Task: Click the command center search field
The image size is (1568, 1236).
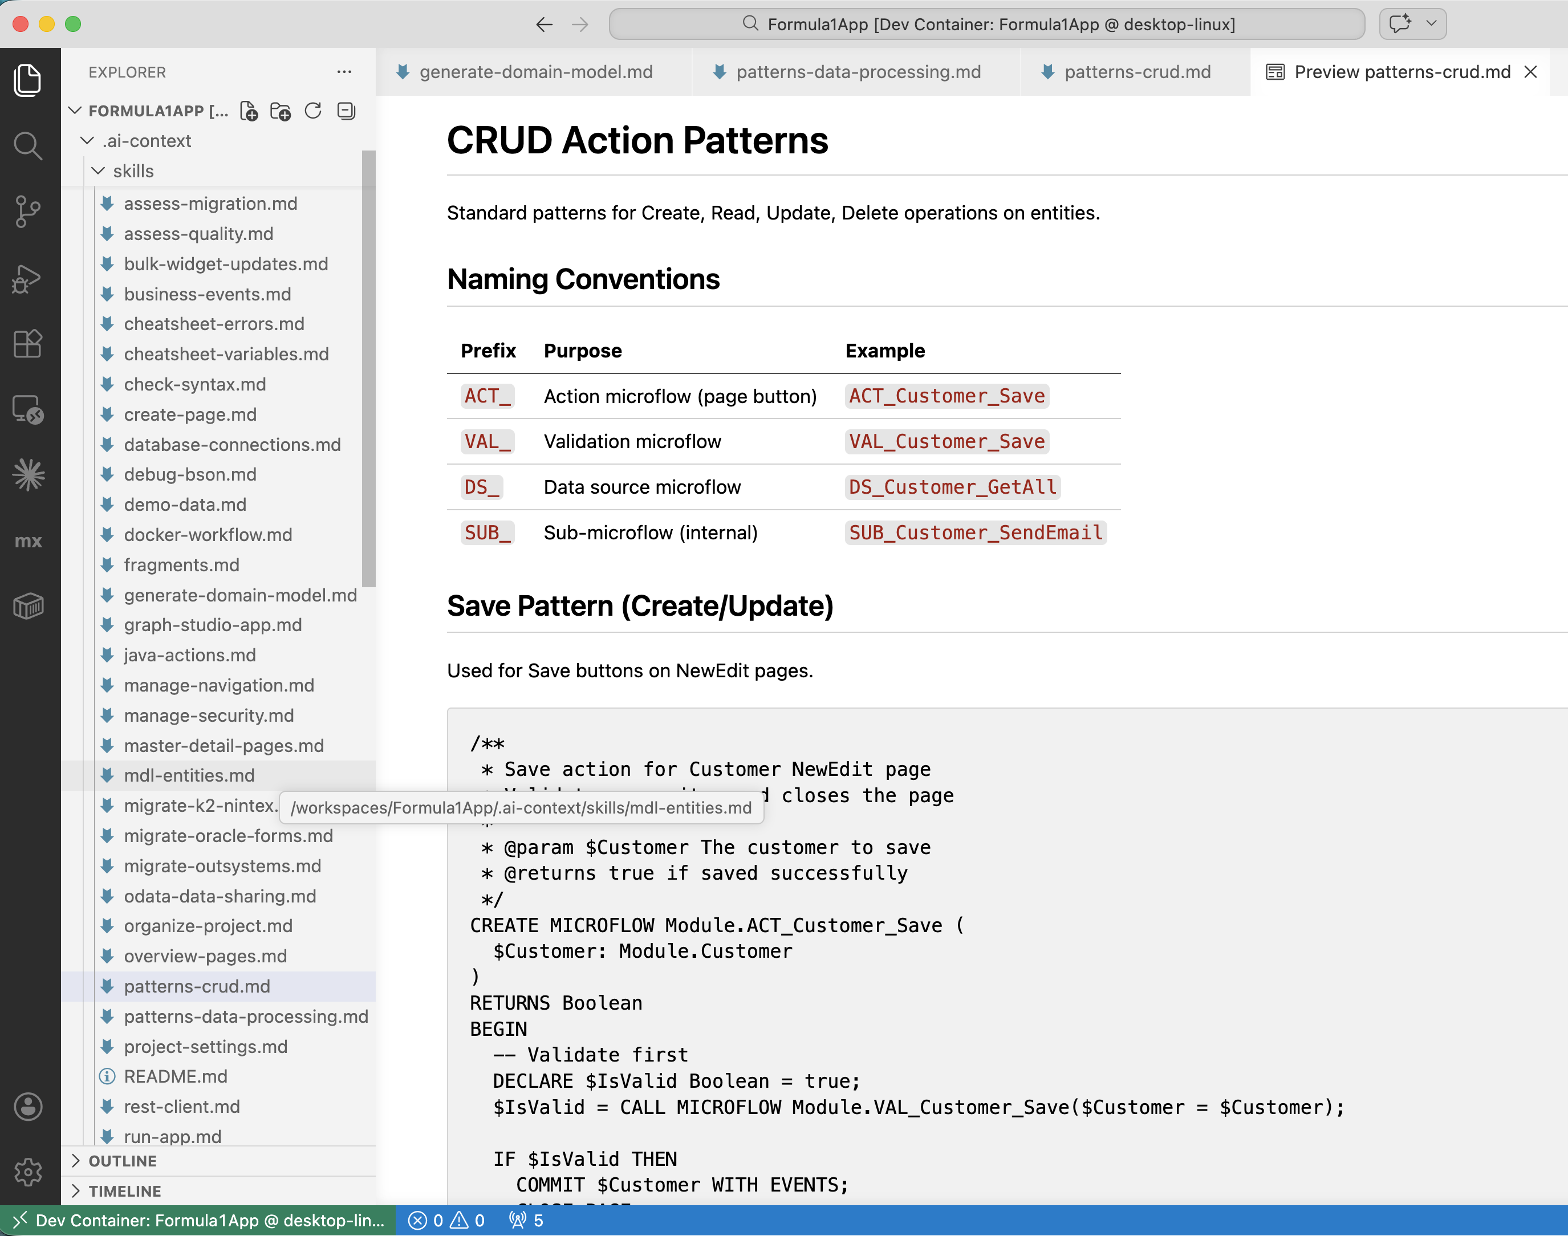Action: coord(987,24)
